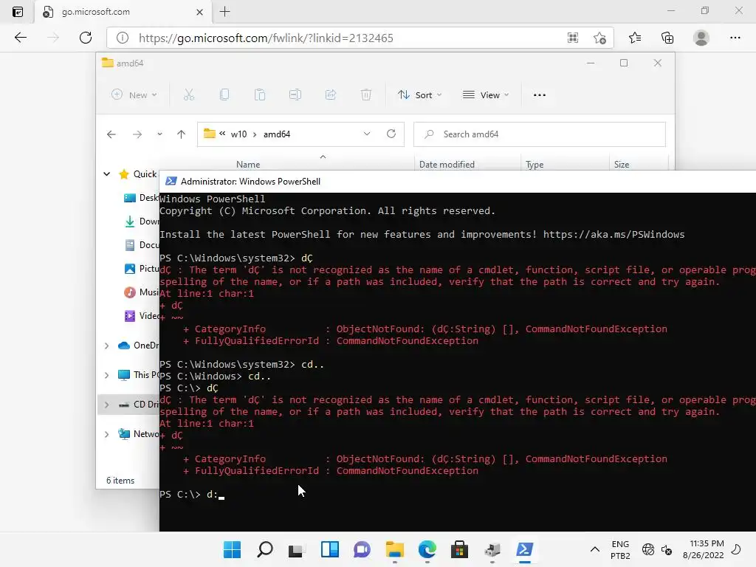Expand the This PC tree node

pyautogui.click(x=107, y=375)
